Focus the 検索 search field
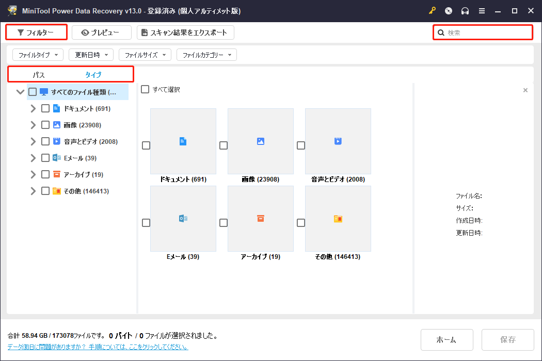 [483, 32]
